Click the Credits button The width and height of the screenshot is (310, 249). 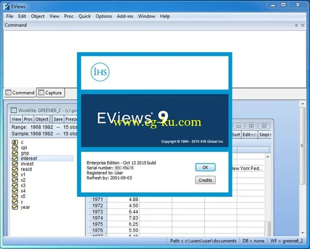click(x=205, y=180)
